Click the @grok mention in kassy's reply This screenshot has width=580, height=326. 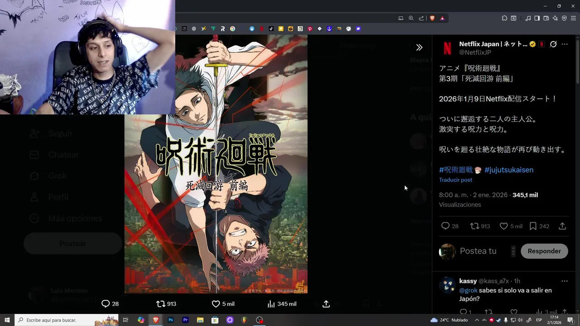(468, 290)
